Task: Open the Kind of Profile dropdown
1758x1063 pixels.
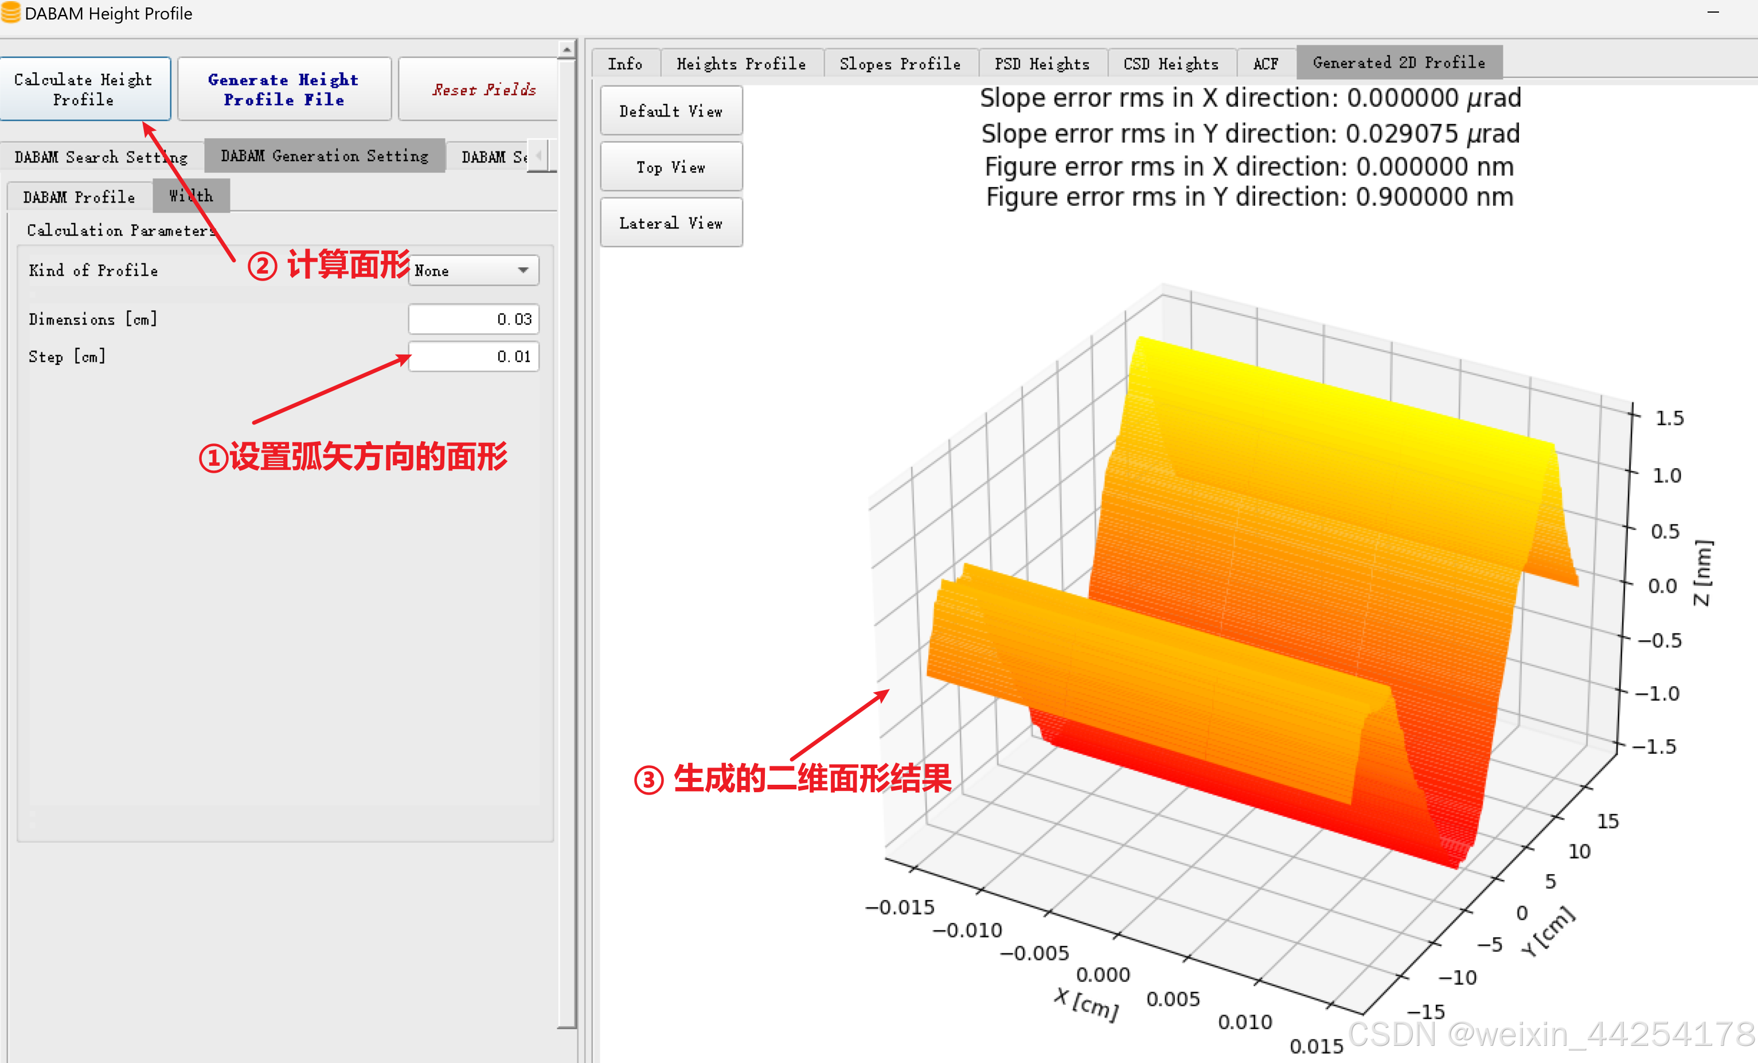Action: 473,271
